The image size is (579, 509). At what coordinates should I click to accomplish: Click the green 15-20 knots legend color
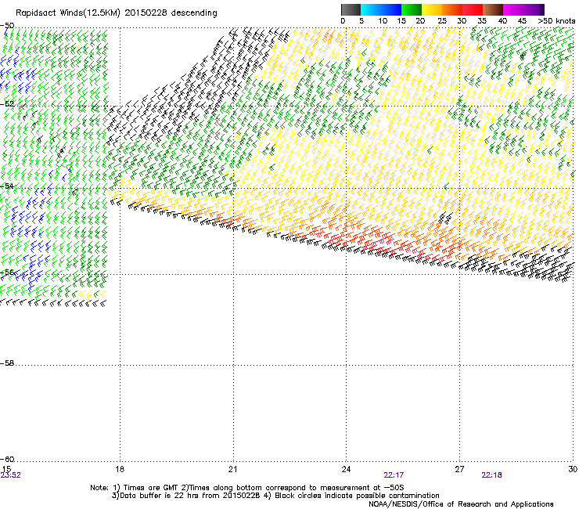pos(412,9)
